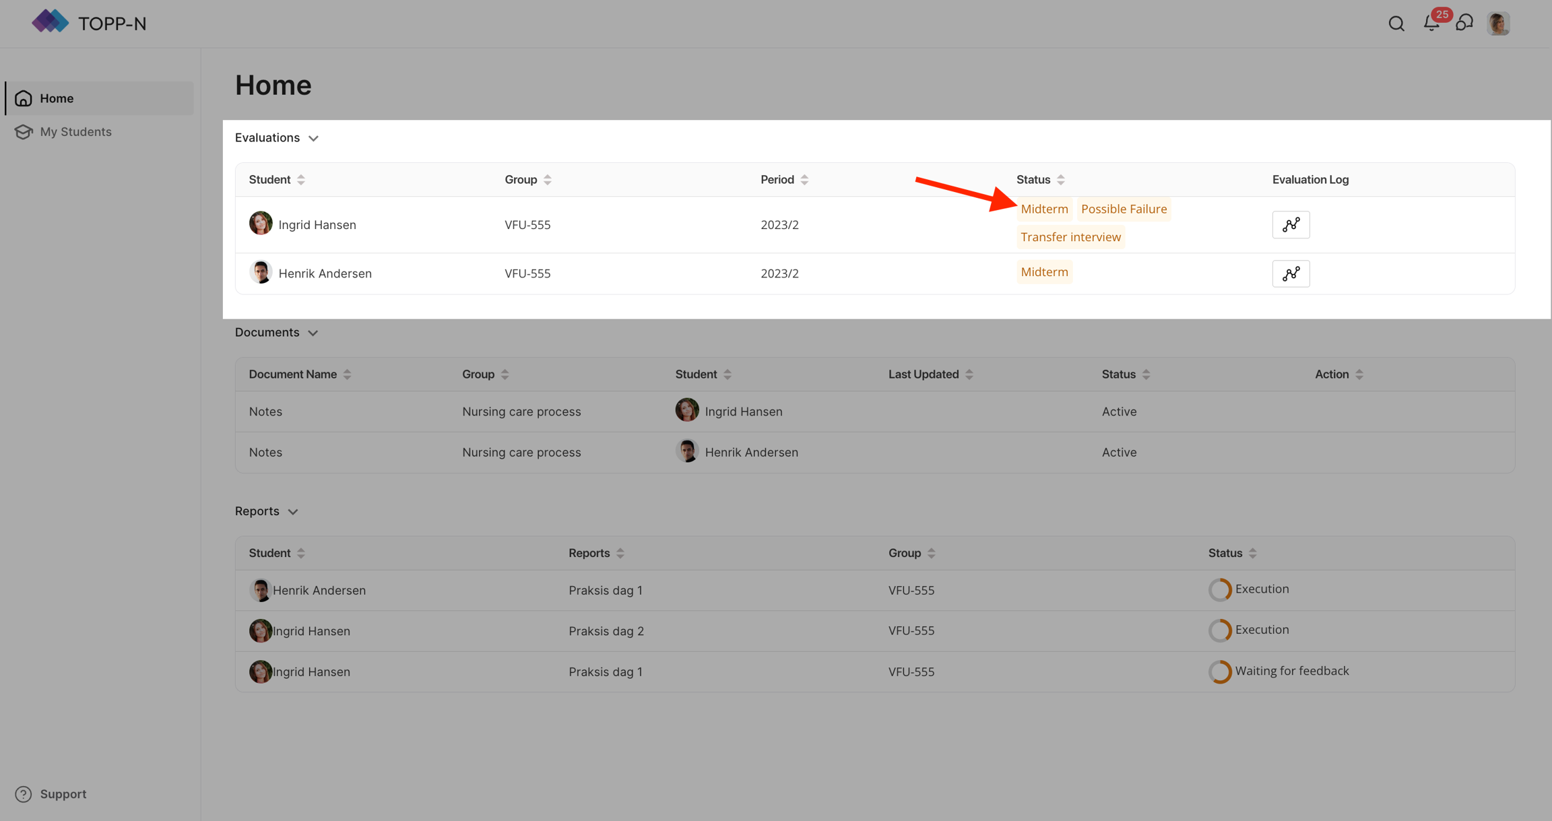Collapse the Documents section

313,333
